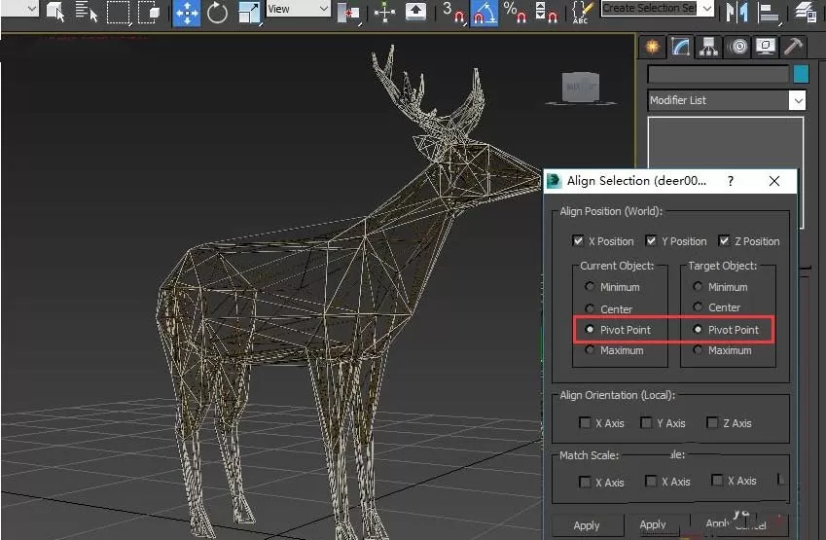Click the Mirror tool icon
Viewport: 826px width, 540px height.
(736, 12)
